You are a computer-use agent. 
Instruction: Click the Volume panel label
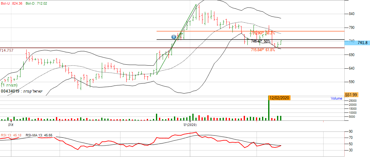point(337,98)
